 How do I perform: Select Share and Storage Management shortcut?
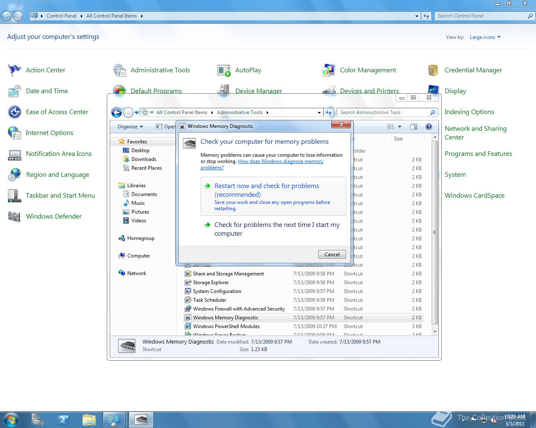tap(228, 274)
